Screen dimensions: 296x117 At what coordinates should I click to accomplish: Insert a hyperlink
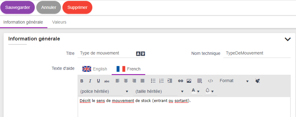(x=181, y=81)
